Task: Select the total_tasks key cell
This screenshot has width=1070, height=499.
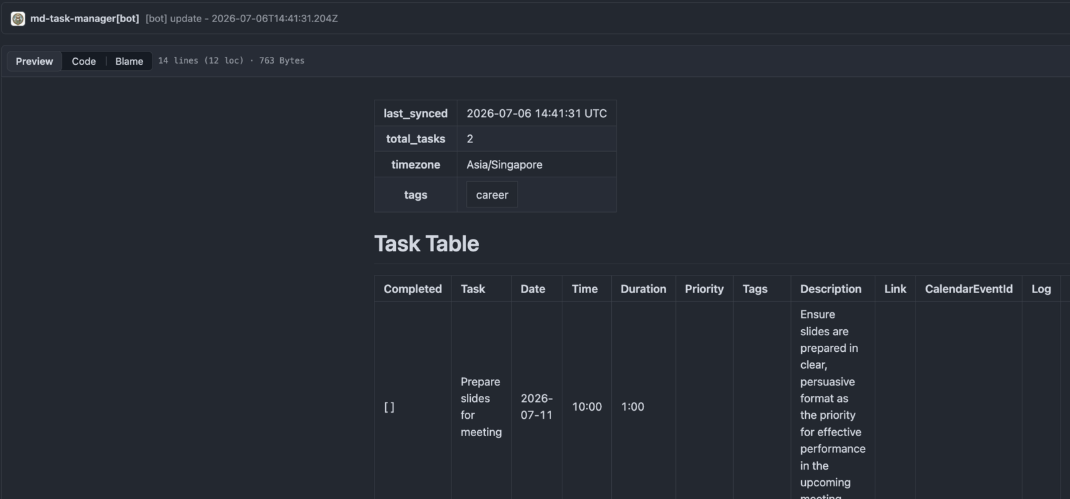Action: [x=415, y=138]
